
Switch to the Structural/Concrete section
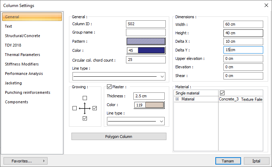coord(23,36)
